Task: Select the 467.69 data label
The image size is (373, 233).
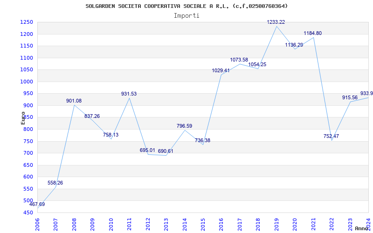Action: pos(37,204)
